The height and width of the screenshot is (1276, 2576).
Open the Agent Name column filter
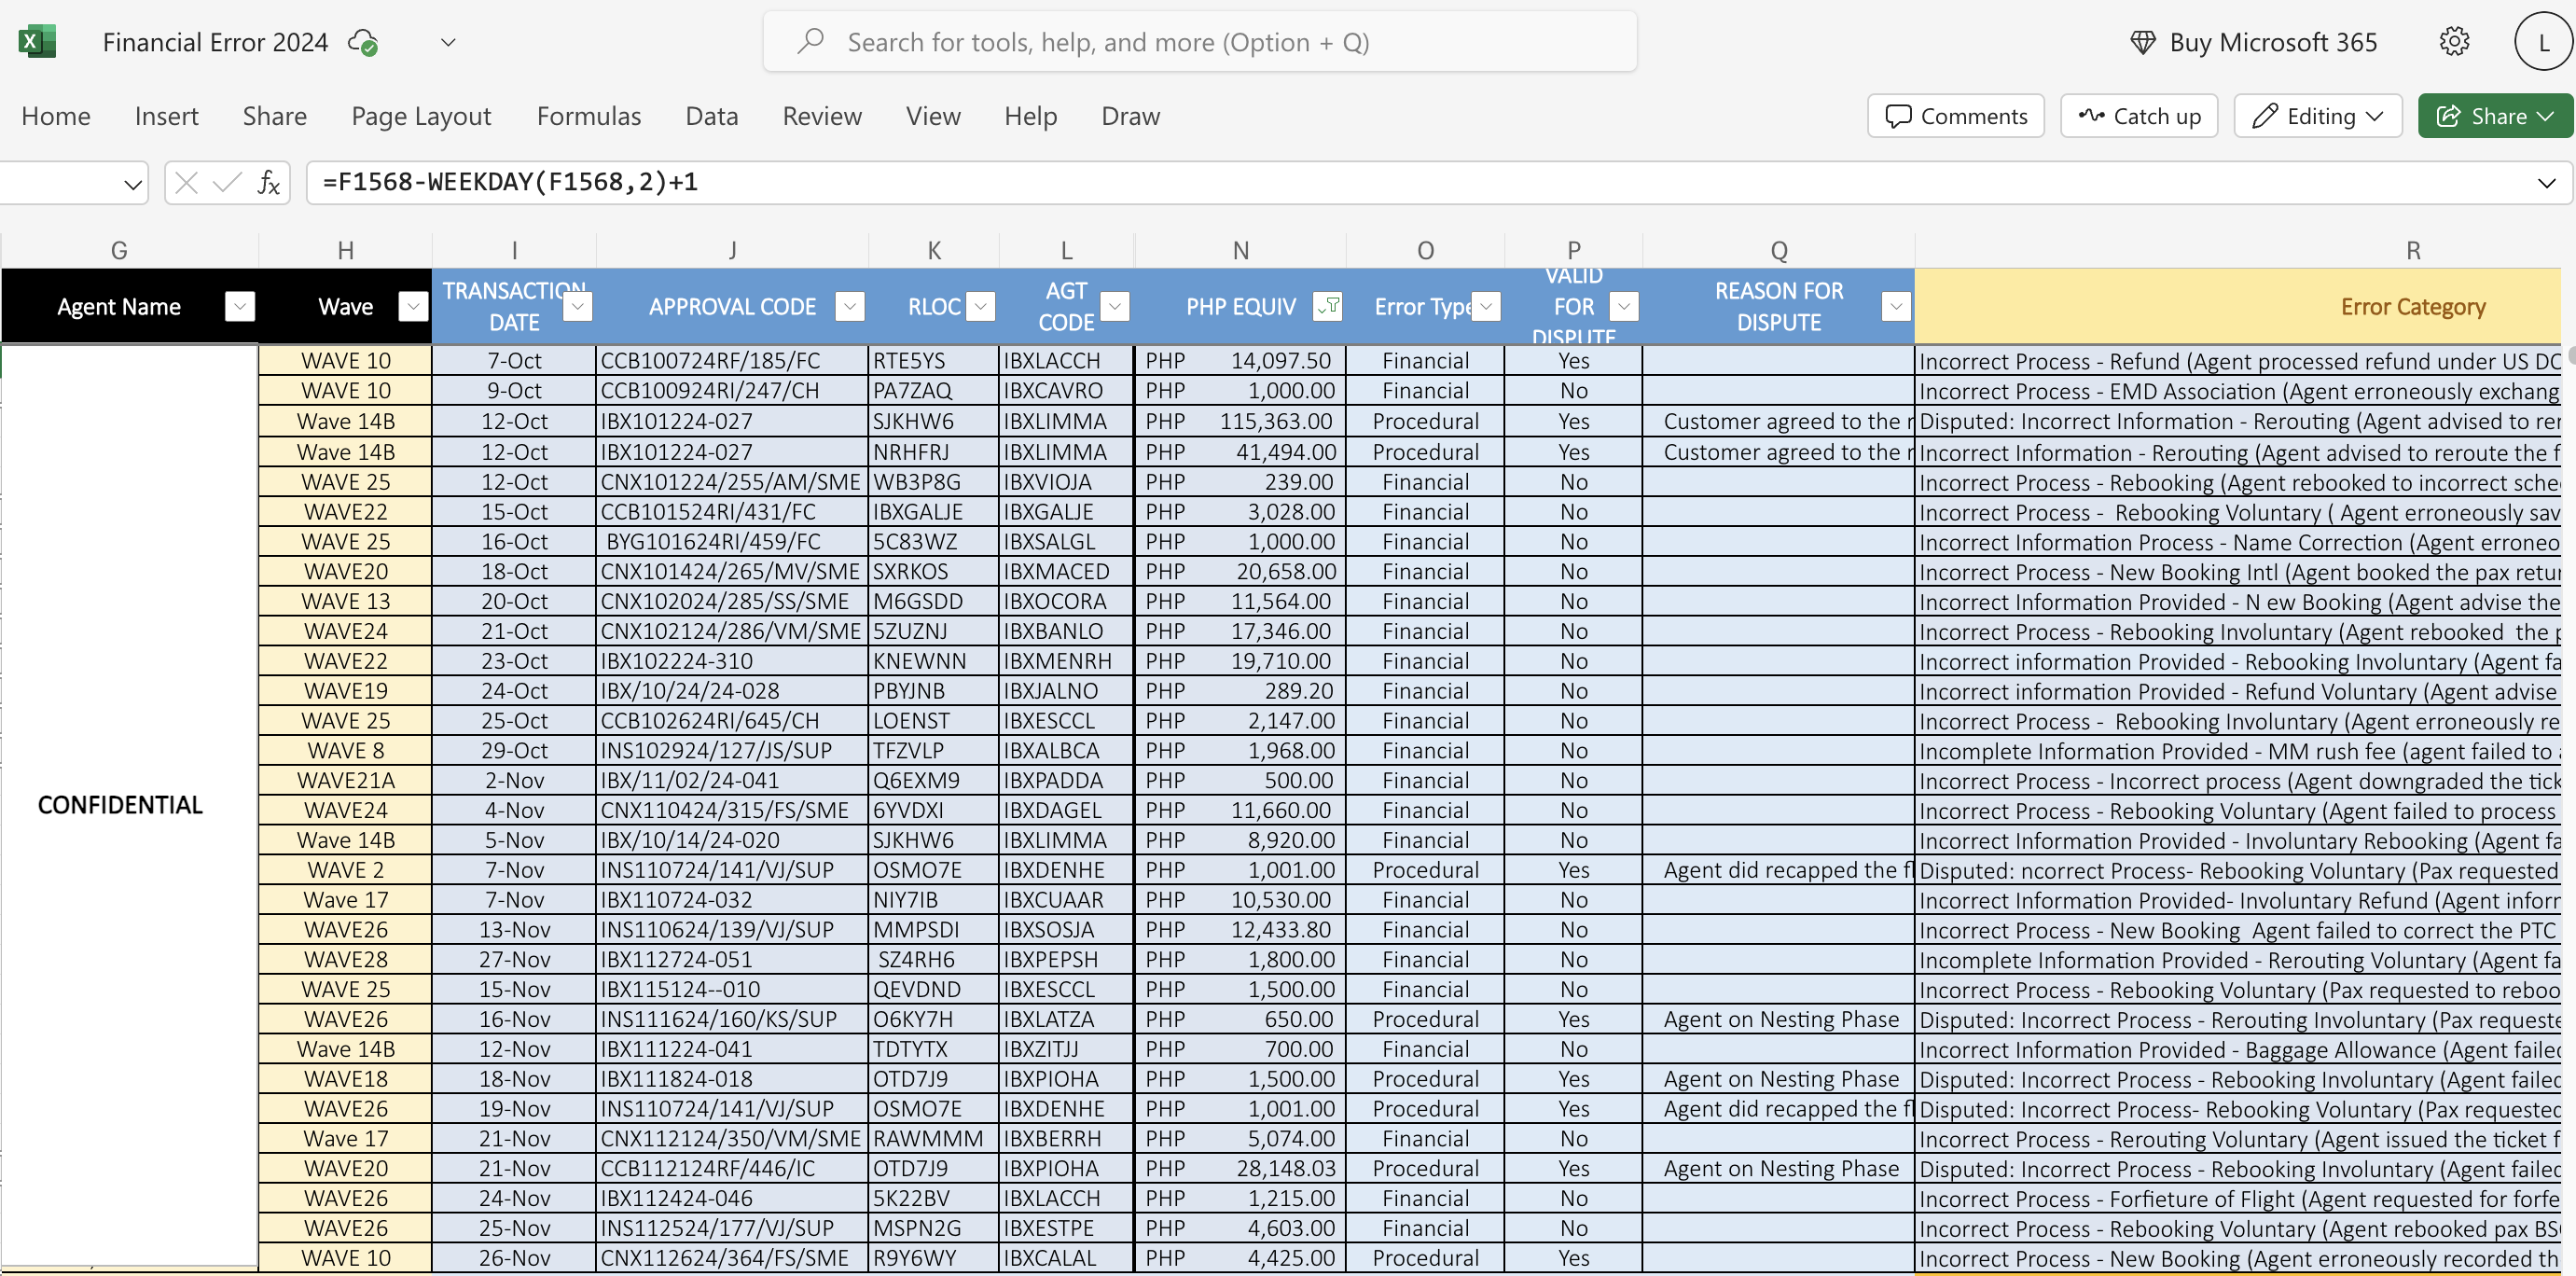[239, 306]
